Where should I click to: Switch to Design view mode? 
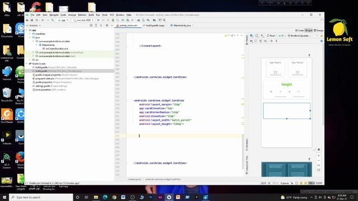click(318, 30)
